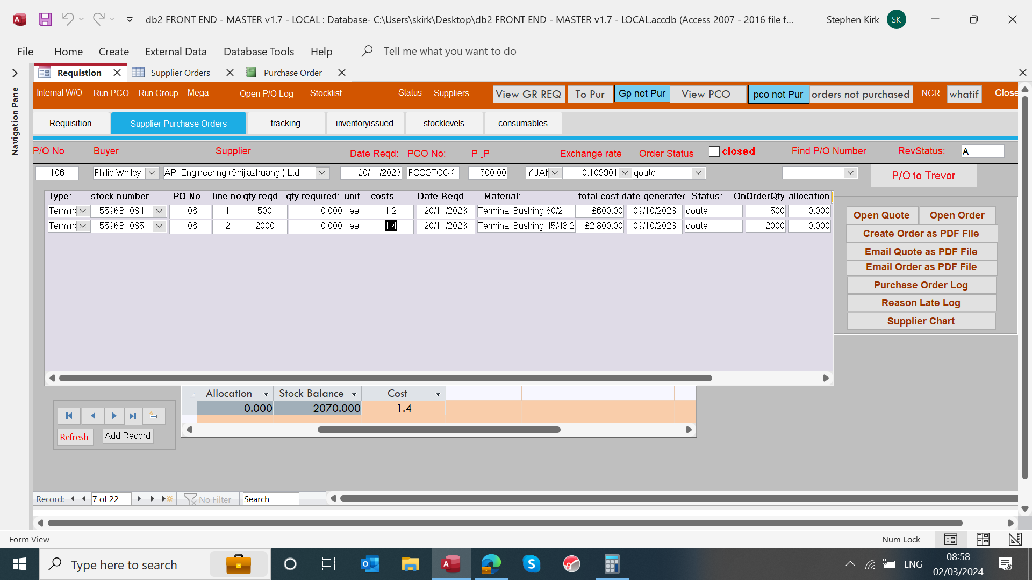Image resolution: width=1032 pixels, height=580 pixels.
Task: Expand the Navigation Pane chevron
Action: point(15,73)
